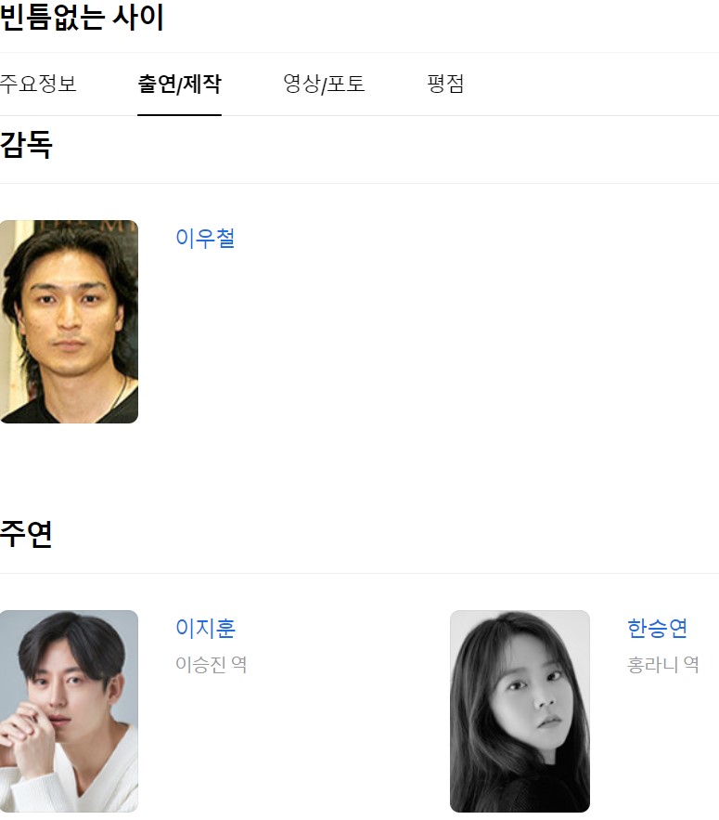Click the 감독 section heading

coord(26,144)
